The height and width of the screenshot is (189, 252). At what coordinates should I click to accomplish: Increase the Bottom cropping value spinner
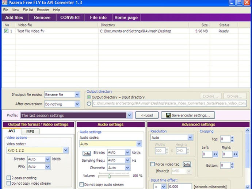pos(232,163)
